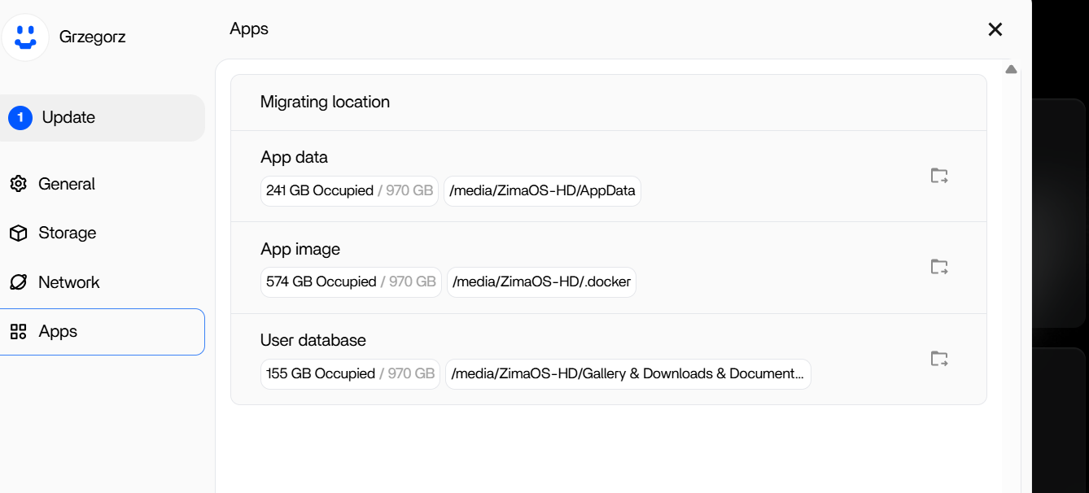Click the Apps grid icon in sidebar
Image resolution: width=1089 pixels, height=493 pixels.
[x=18, y=332]
